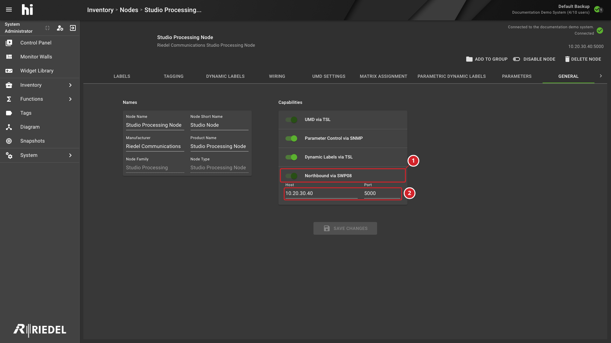This screenshot has height=343, width=611.
Task: Edit the Port field 5000
Action: pos(382,193)
